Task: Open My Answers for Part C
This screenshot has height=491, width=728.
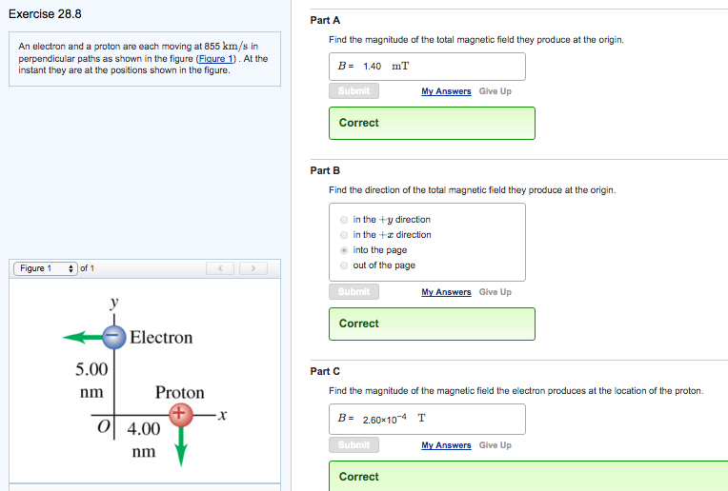Action: click(446, 445)
